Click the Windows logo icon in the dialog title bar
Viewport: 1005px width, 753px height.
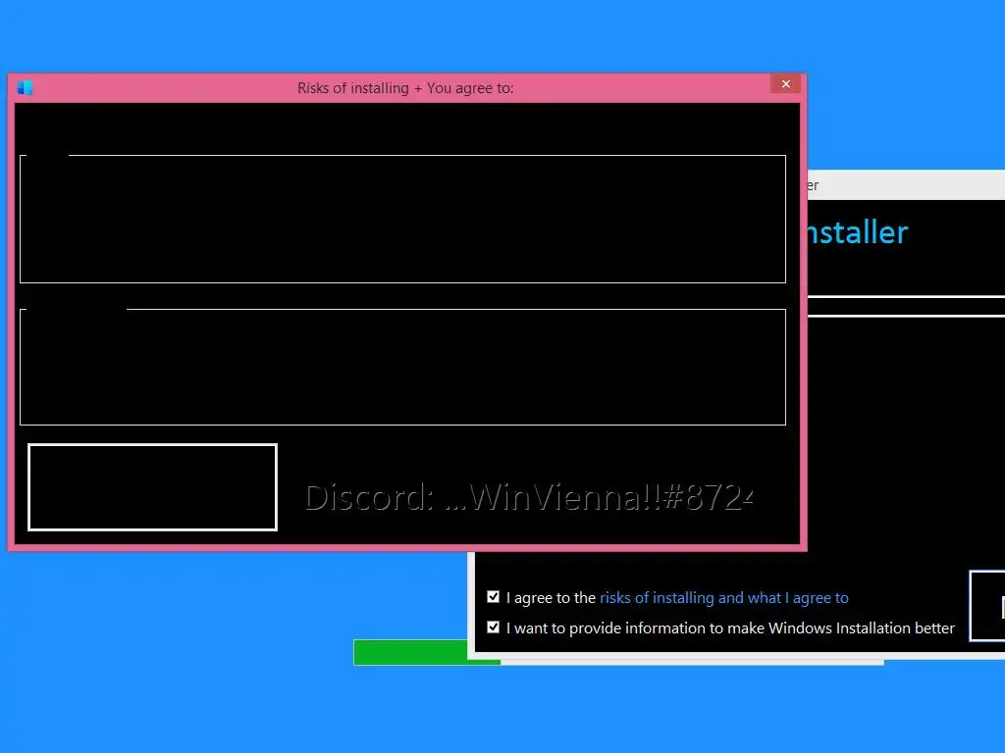pos(25,87)
